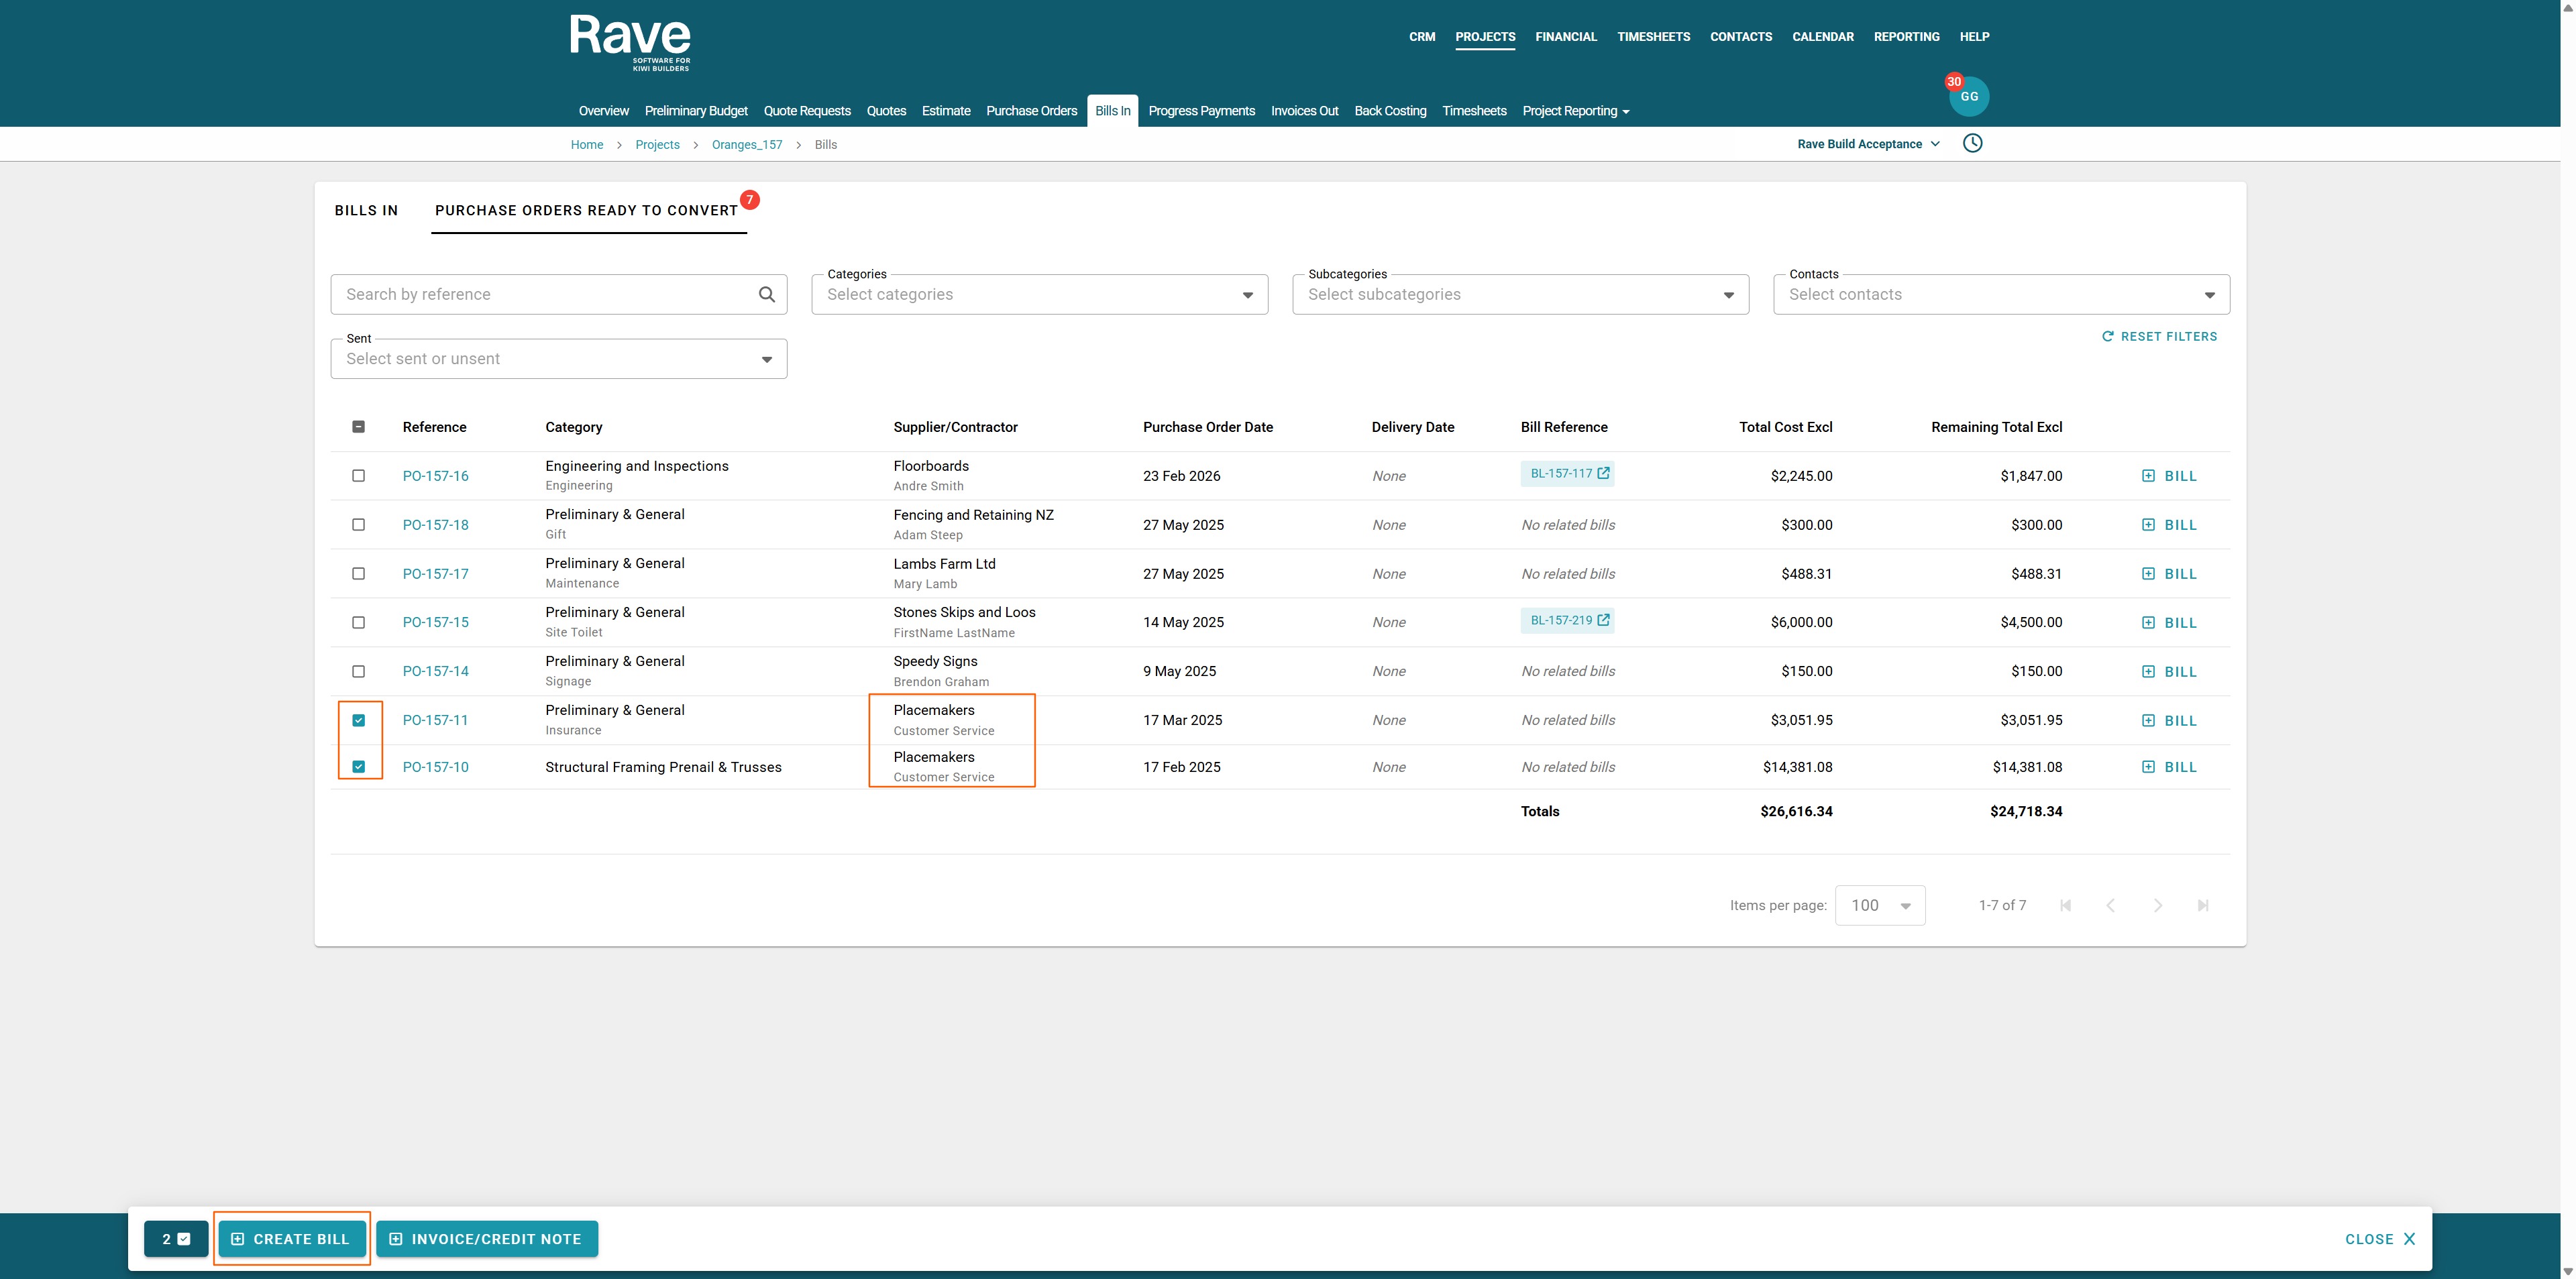Image resolution: width=2576 pixels, height=1279 pixels.
Task: Open BL-157-117 bill external link icon
Action: pos(1603,473)
